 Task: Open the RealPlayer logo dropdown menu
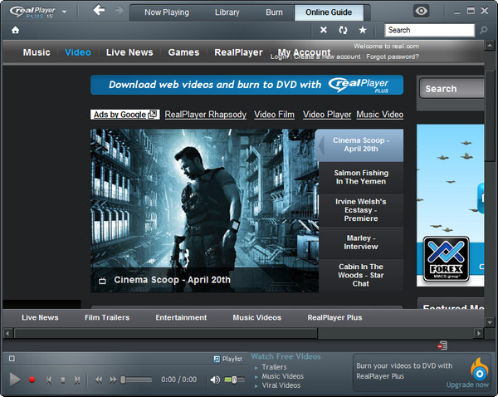(65, 12)
